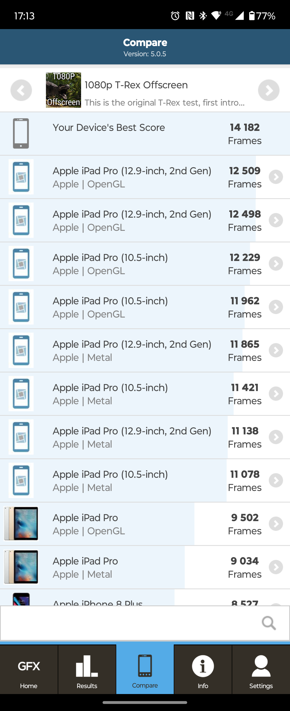
Task: Tap the 1080p T-Rex Offscreen thumbnail
Action: click(x=63, y=90)
